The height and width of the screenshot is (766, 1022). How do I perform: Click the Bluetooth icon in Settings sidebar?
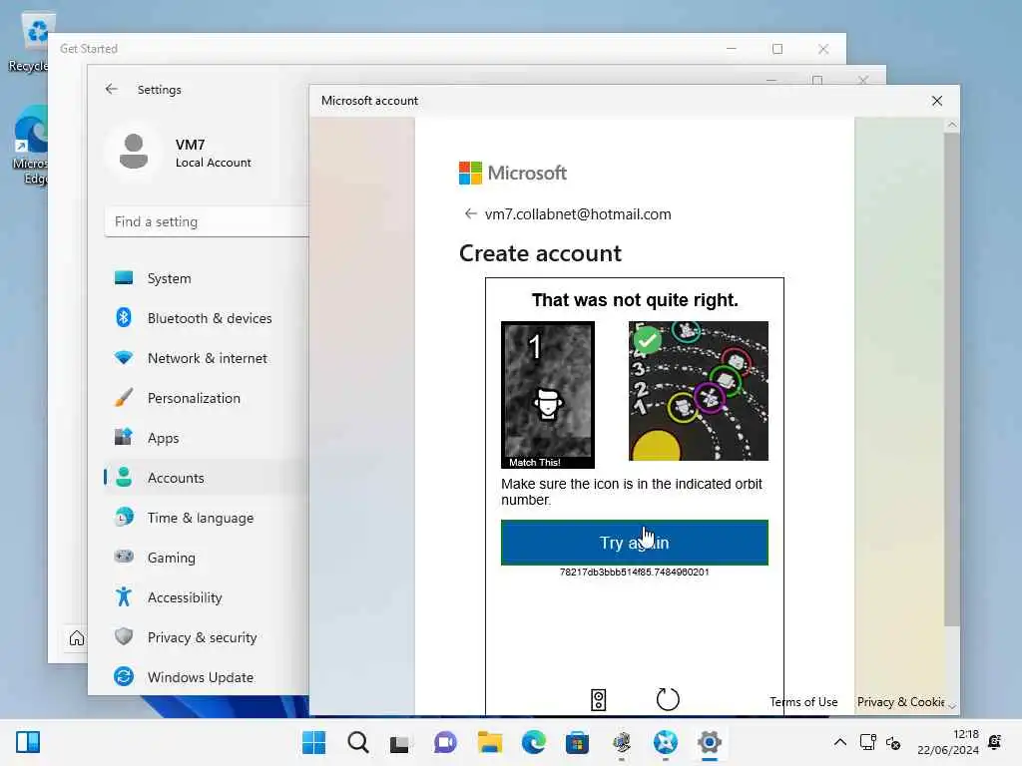pyautogui.click(x=123, y=318)
